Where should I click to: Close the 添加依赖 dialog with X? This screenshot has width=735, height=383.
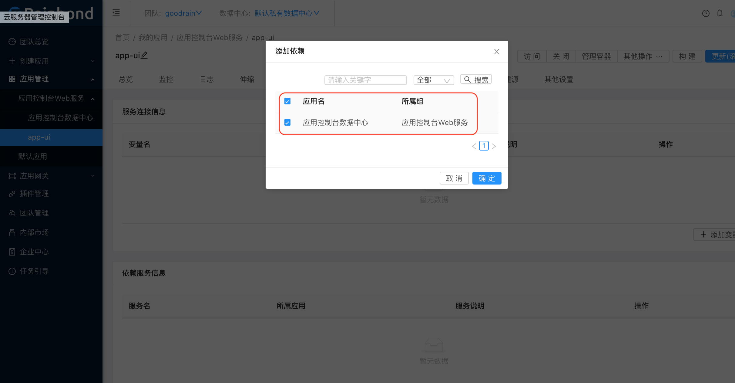(496, 52)
